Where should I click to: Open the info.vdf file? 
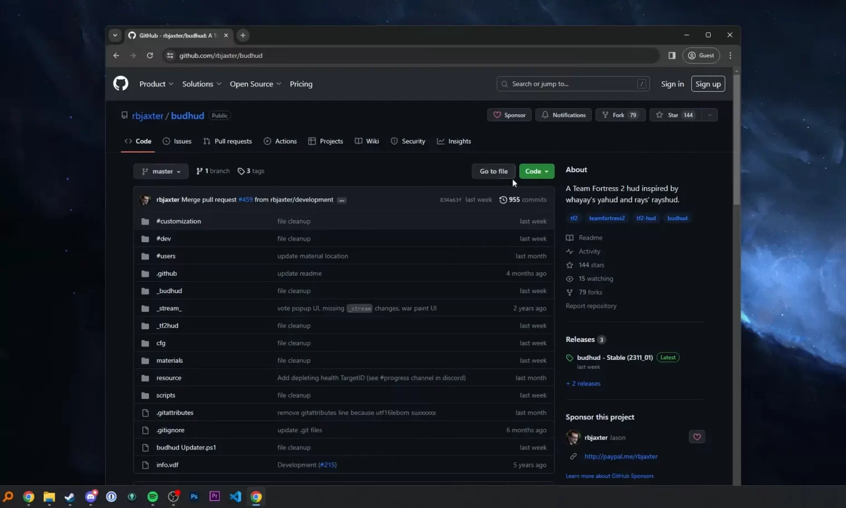pyautogui.click(x=168, y=465)
